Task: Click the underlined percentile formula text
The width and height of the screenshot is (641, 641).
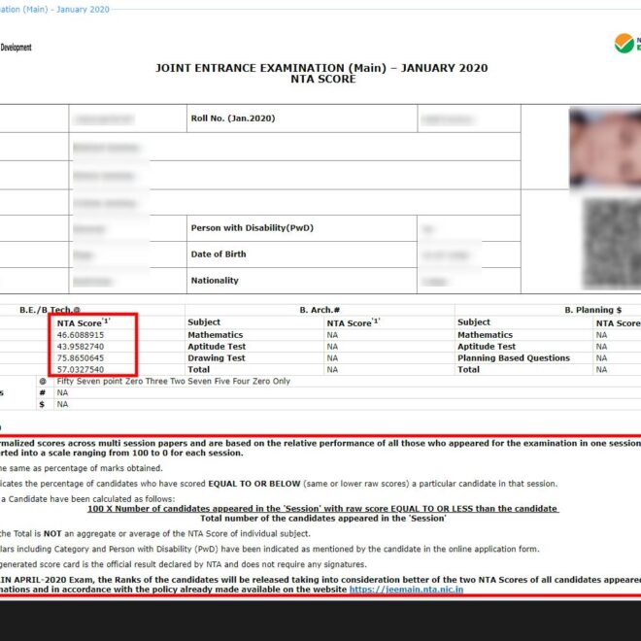Action: [322, 508]
